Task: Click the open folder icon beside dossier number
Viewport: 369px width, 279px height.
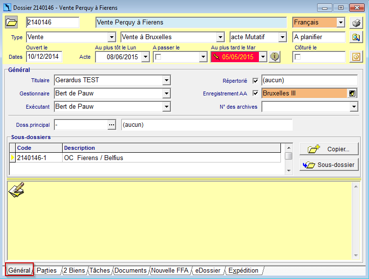Action: click(11, 23)
